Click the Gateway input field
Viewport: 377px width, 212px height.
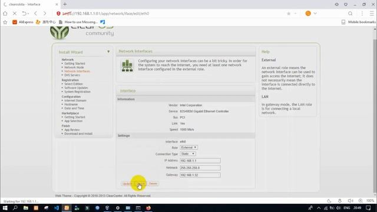click(x=200, y=175)
